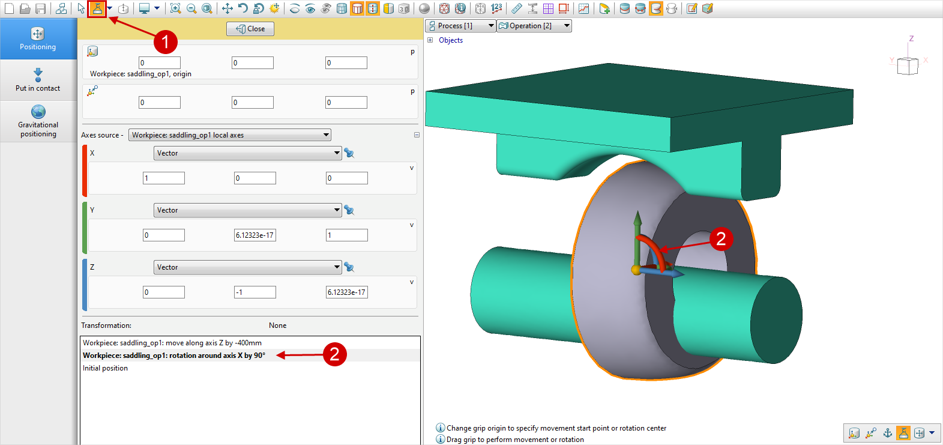
Task: Click the undo rotation arrow icon
Action: pos(243,8)
